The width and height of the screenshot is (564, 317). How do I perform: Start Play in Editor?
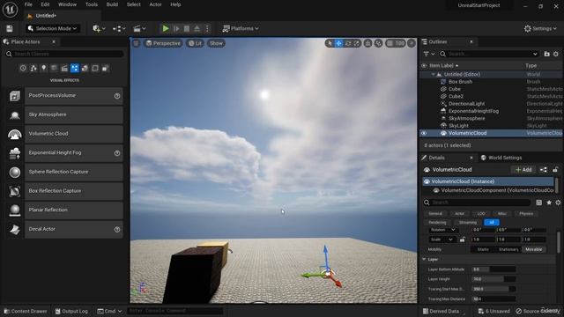[166, 28]
